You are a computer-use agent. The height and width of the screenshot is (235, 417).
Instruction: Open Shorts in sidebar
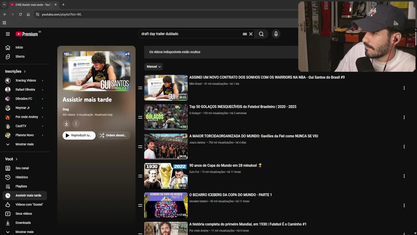[25, 56]
